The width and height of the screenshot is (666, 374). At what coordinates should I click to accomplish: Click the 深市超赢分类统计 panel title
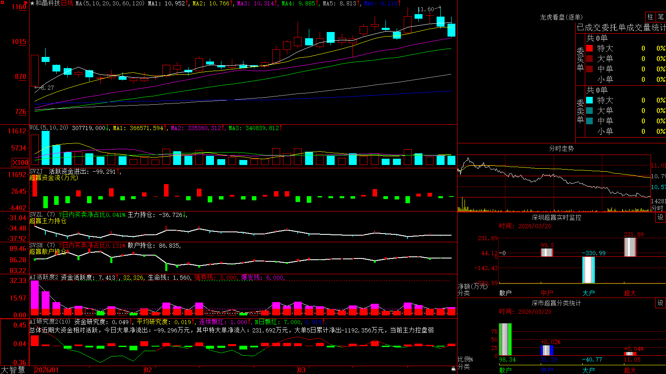[x=557, y=303]
